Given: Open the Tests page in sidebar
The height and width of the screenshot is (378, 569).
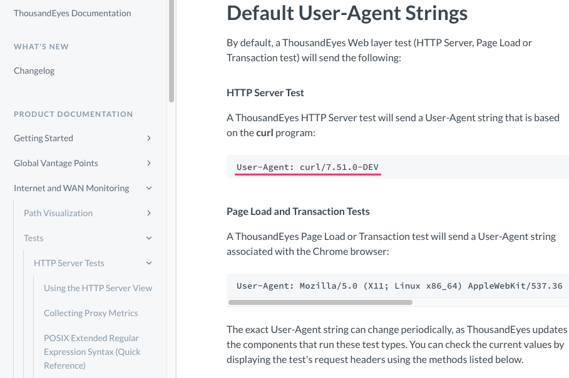Looking at the screenshot, I should [33, 238].
